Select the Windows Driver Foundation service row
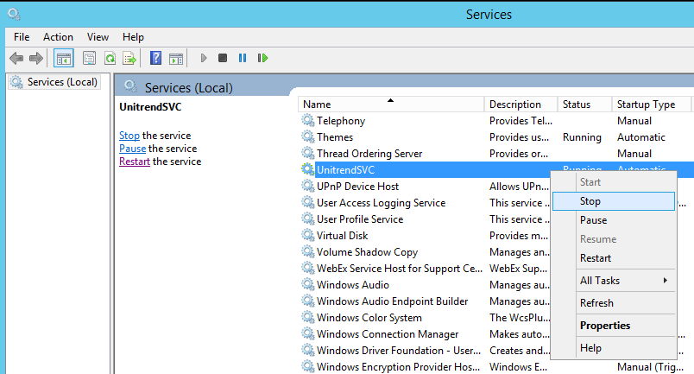Viewport: 694px width, 374px height. click(424, 350)
